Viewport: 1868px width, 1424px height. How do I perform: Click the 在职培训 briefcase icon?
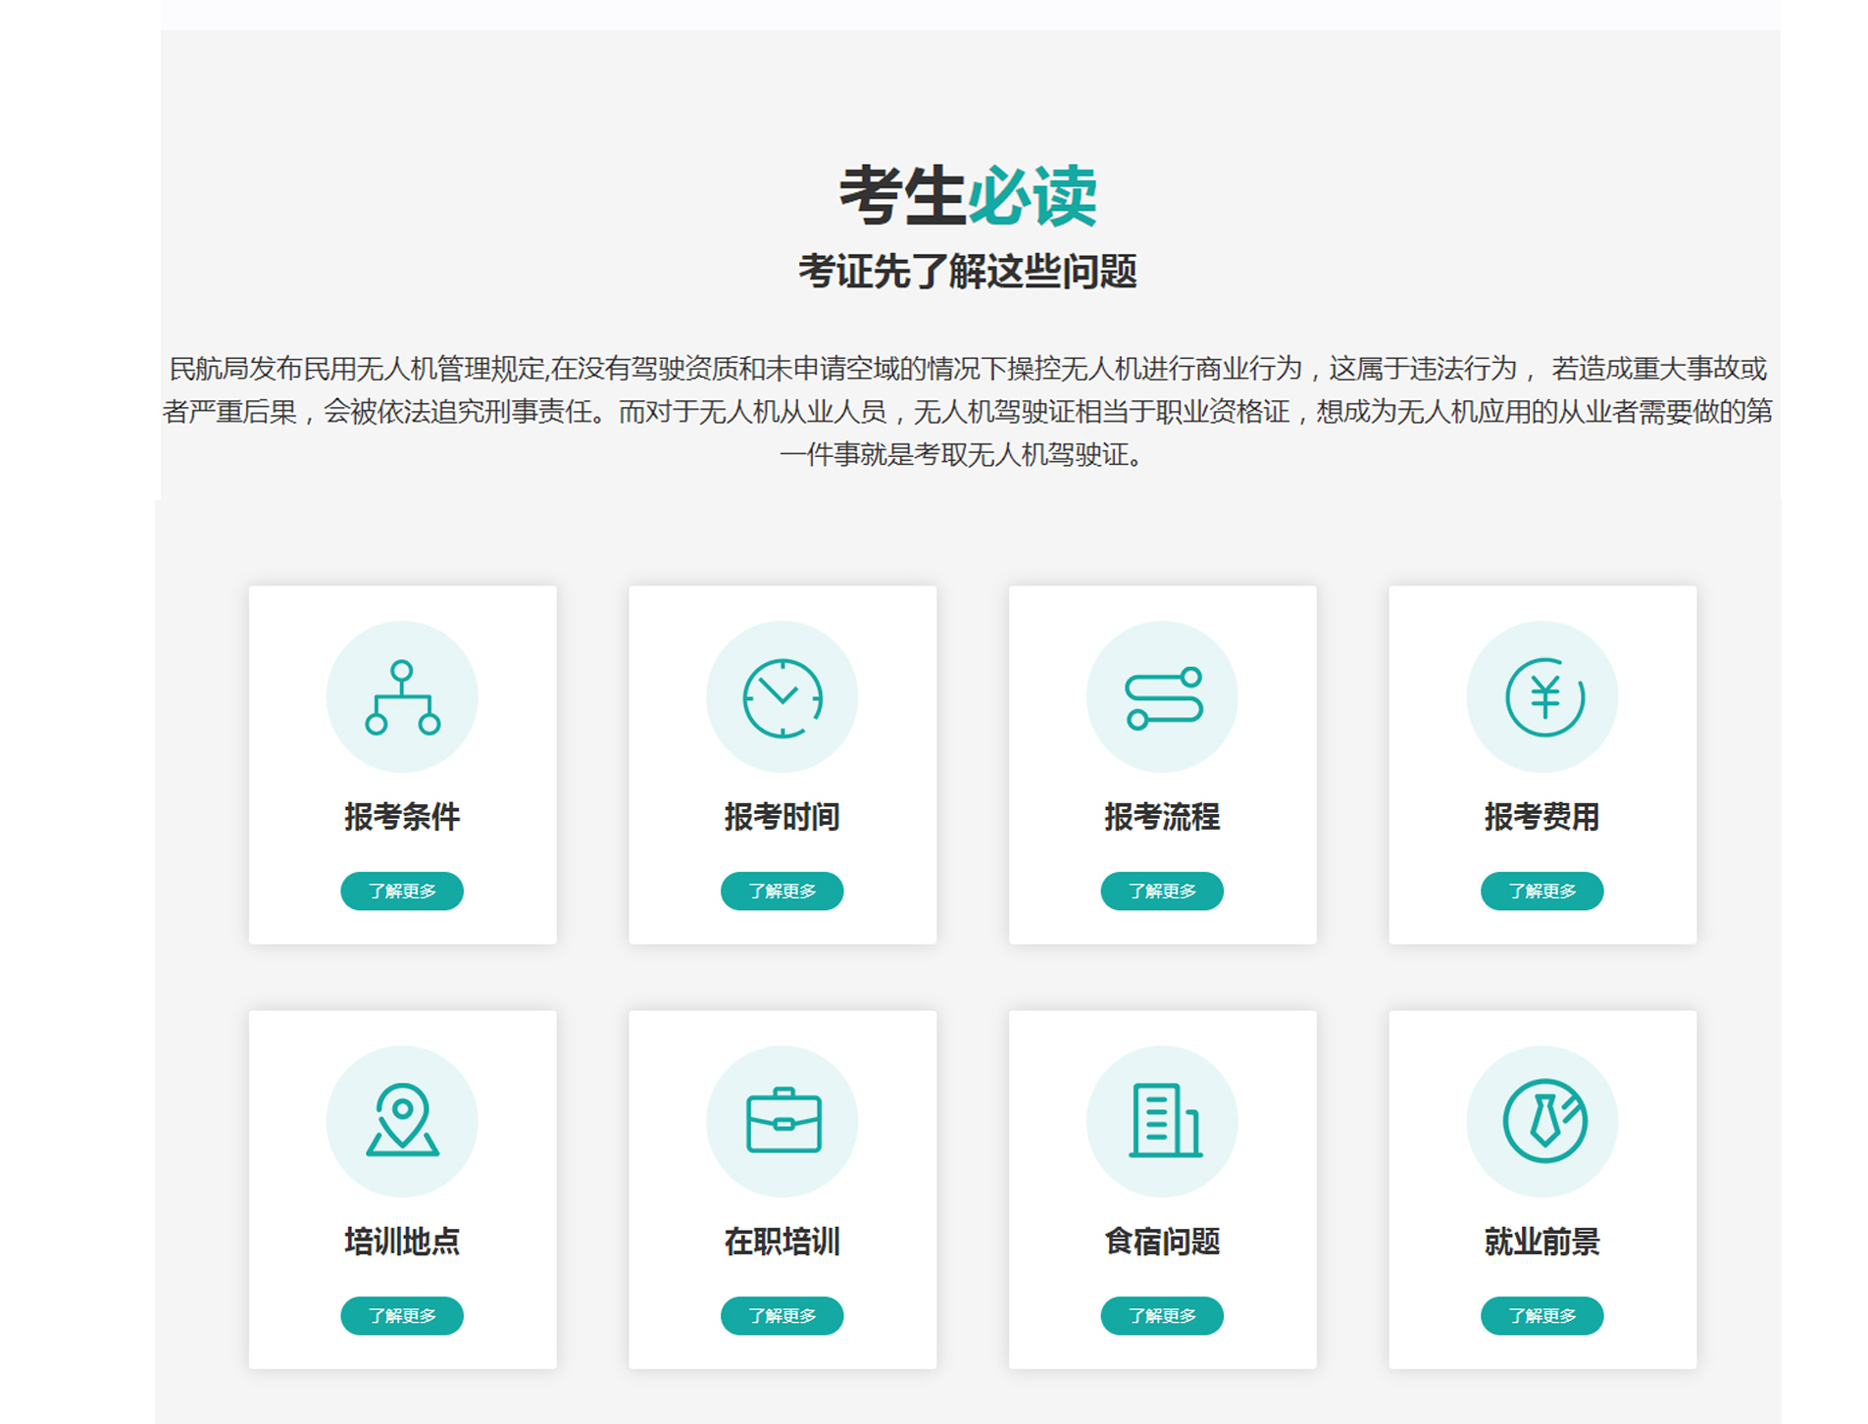click(782, 1121)
